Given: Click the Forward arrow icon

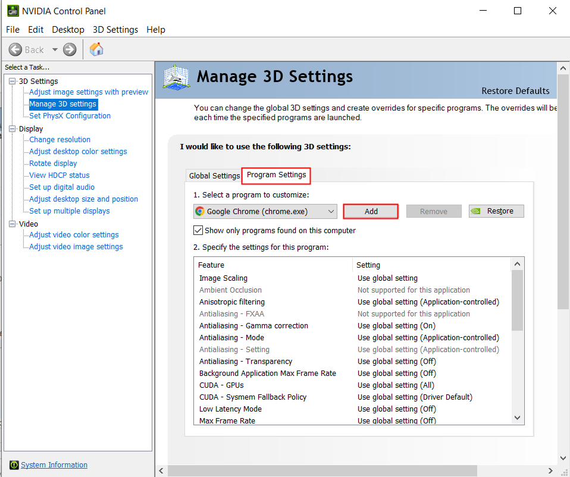Looking at the screenshot, I should [70, 50].
